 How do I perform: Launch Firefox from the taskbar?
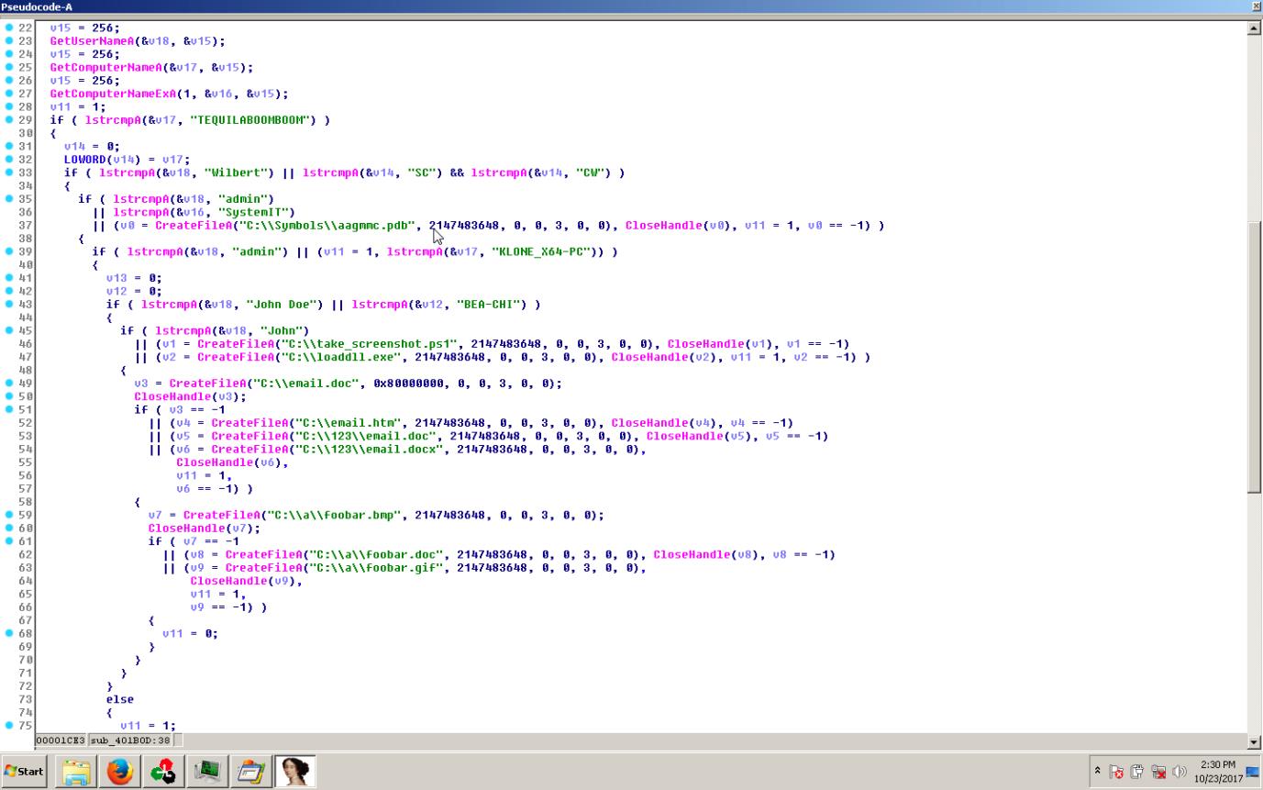coord(120,772)
